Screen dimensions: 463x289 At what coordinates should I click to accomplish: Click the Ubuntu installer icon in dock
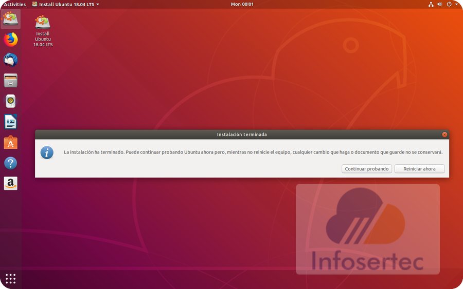point(10,19)
